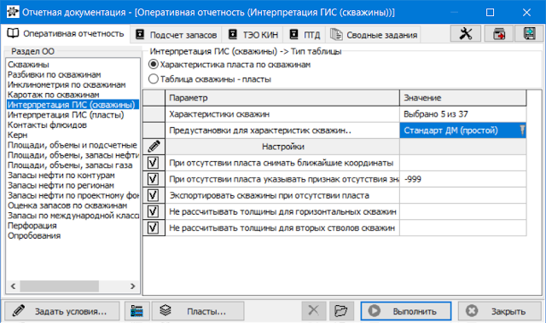This screenshot has width=546, height=323.
Task: Click the Выполнить button
Action: tap(406, 311)
